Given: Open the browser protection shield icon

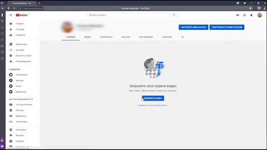Looking at the screenshot, I should 259,8.
